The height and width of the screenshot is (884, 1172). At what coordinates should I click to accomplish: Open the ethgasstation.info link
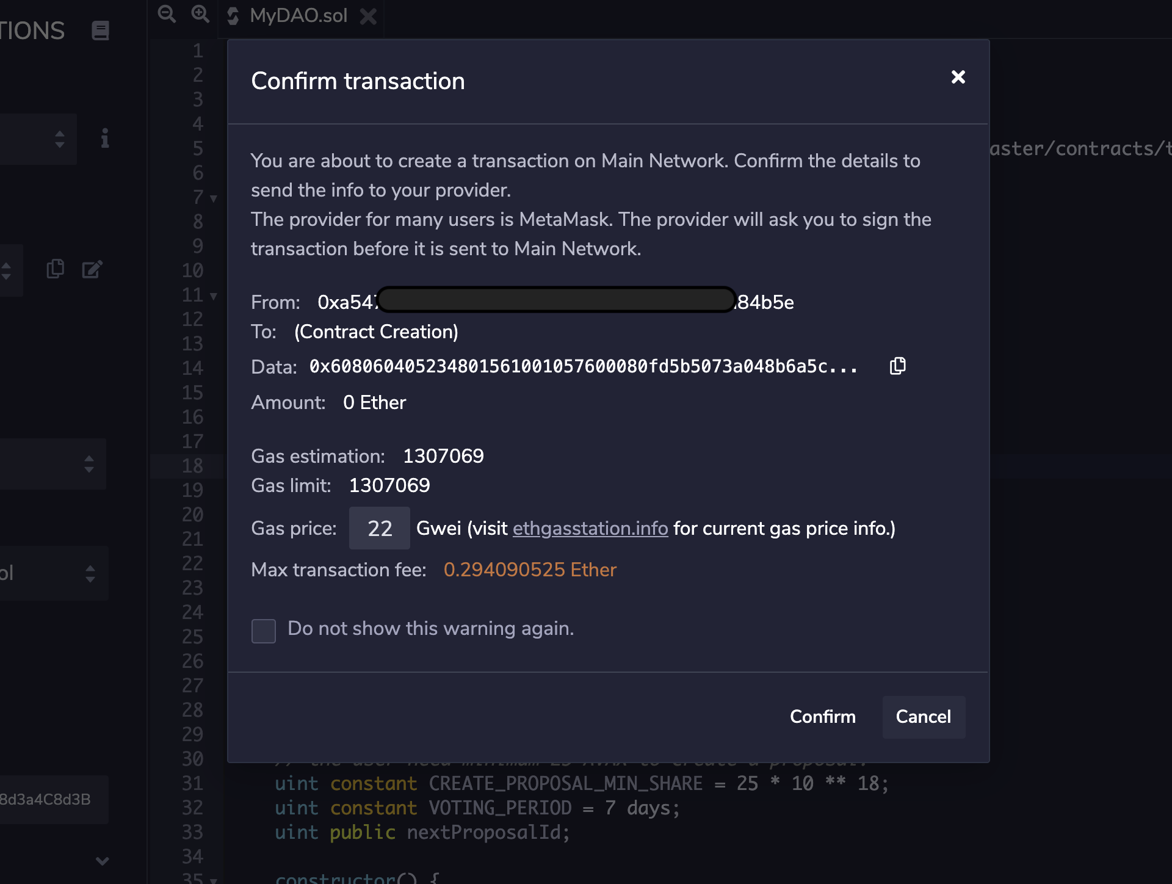590,528
